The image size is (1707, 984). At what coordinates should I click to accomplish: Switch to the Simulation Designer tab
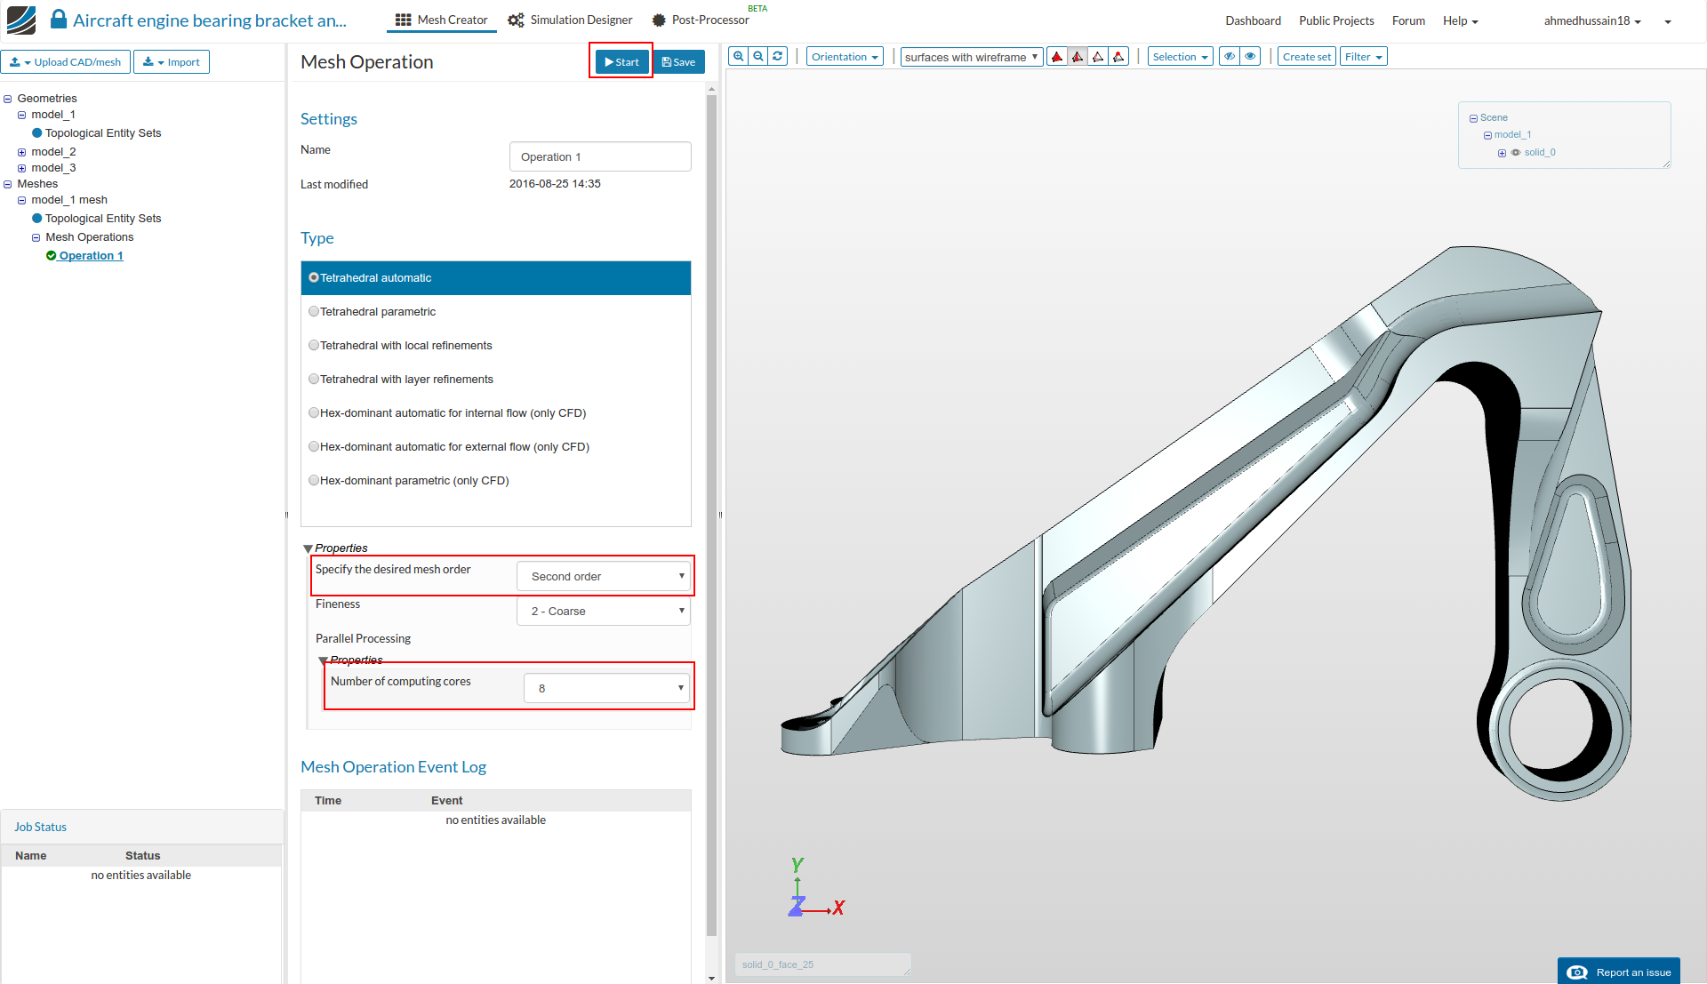[x=570, y=20]
